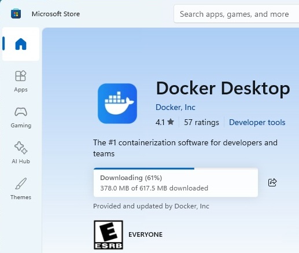The width and height of the screenshot is (299, 253).
Task: Share Docker Desktop via share icon
Action: tap(272, 182)
